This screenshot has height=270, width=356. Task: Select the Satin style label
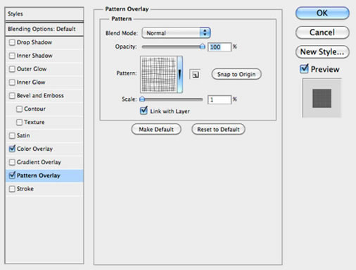[x=23, y=135]
